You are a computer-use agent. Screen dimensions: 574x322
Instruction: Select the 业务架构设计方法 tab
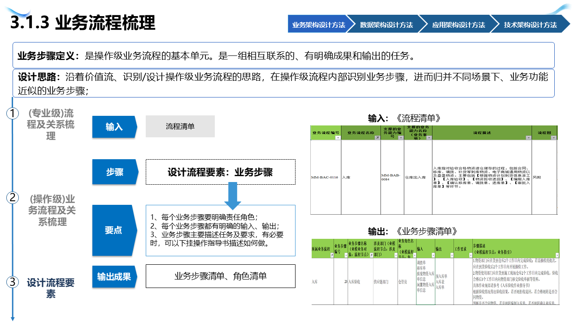[319, 25]
